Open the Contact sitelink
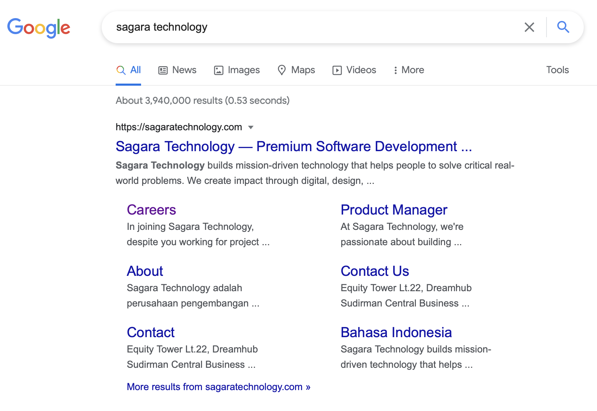 [150, 332]
